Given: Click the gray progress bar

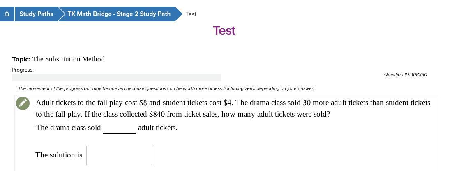Looking at the screenshot, I should tap(116, 78).
